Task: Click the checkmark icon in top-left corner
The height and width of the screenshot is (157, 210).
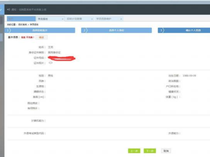Action: point(1,10)
